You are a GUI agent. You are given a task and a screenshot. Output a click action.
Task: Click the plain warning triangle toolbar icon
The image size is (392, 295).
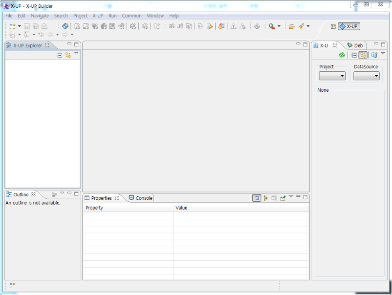tap(234, 26)
